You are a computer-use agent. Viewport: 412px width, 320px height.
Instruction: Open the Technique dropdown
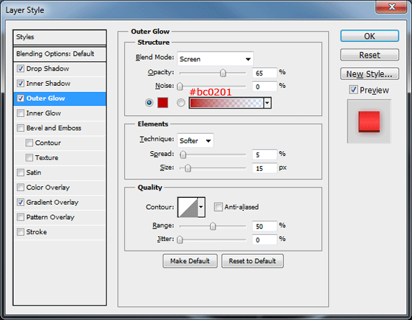point(196,141)
